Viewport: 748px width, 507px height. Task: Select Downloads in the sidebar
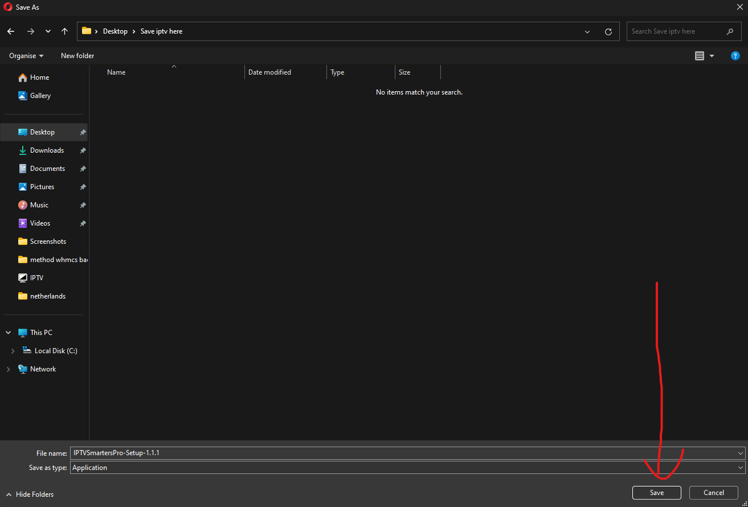coord(47,150)
